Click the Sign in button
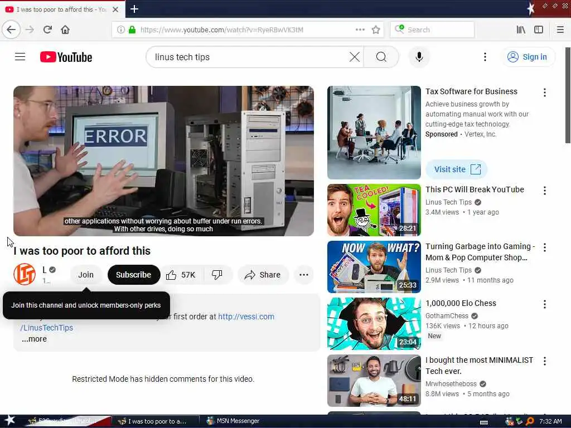The image size is (571, 428). (529, 57)
